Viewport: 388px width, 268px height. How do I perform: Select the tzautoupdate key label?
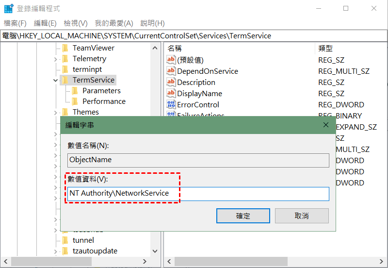[95, 251]
